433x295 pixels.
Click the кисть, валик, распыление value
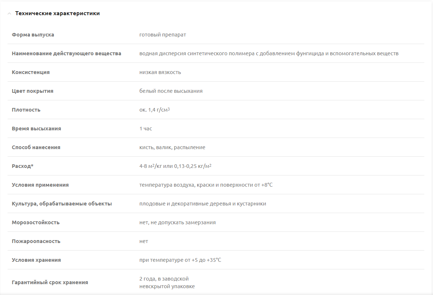[172, 147]
